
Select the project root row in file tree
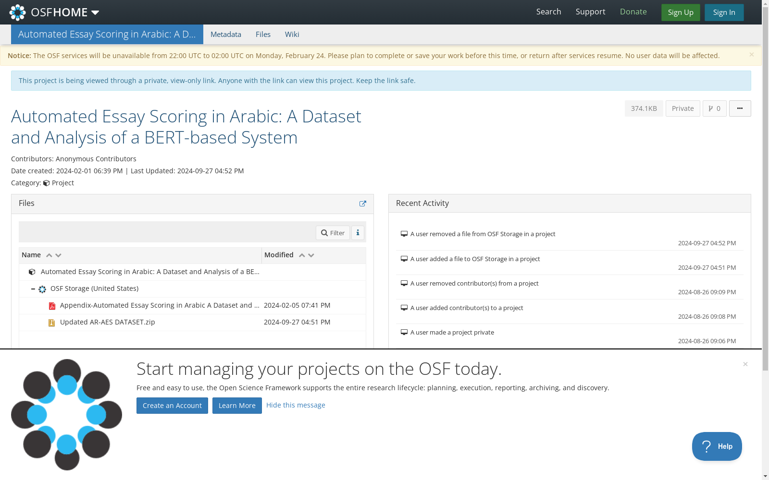192,272
